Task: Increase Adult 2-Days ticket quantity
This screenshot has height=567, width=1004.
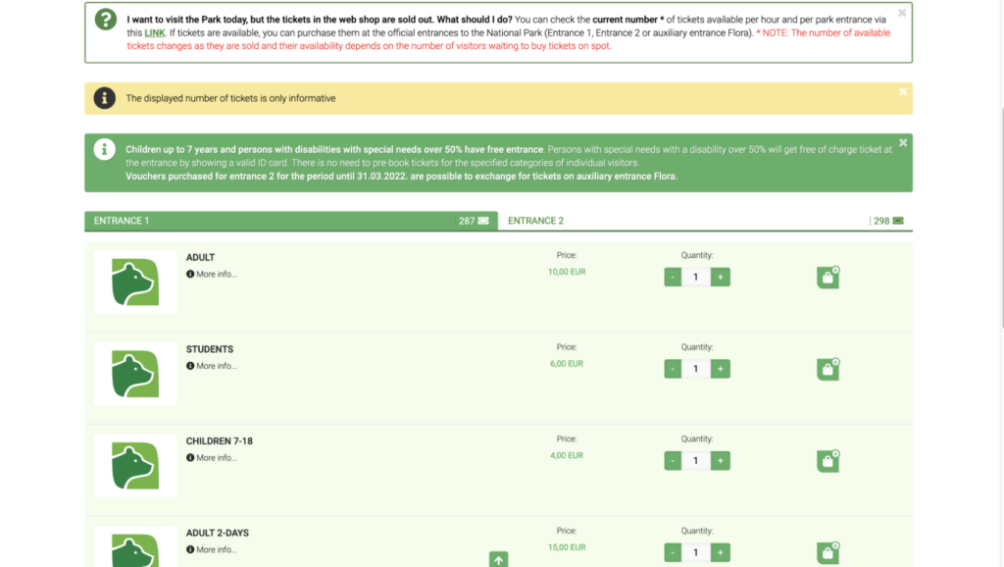Action: (x=721, y=552)
